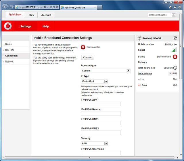Open browser favorites star icon

175,7
